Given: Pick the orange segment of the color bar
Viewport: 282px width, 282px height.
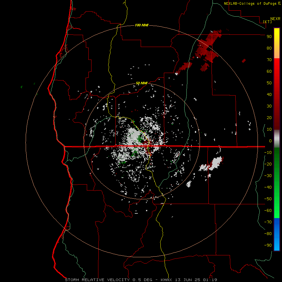Looking at the screenshot, I should click(277, 53).
